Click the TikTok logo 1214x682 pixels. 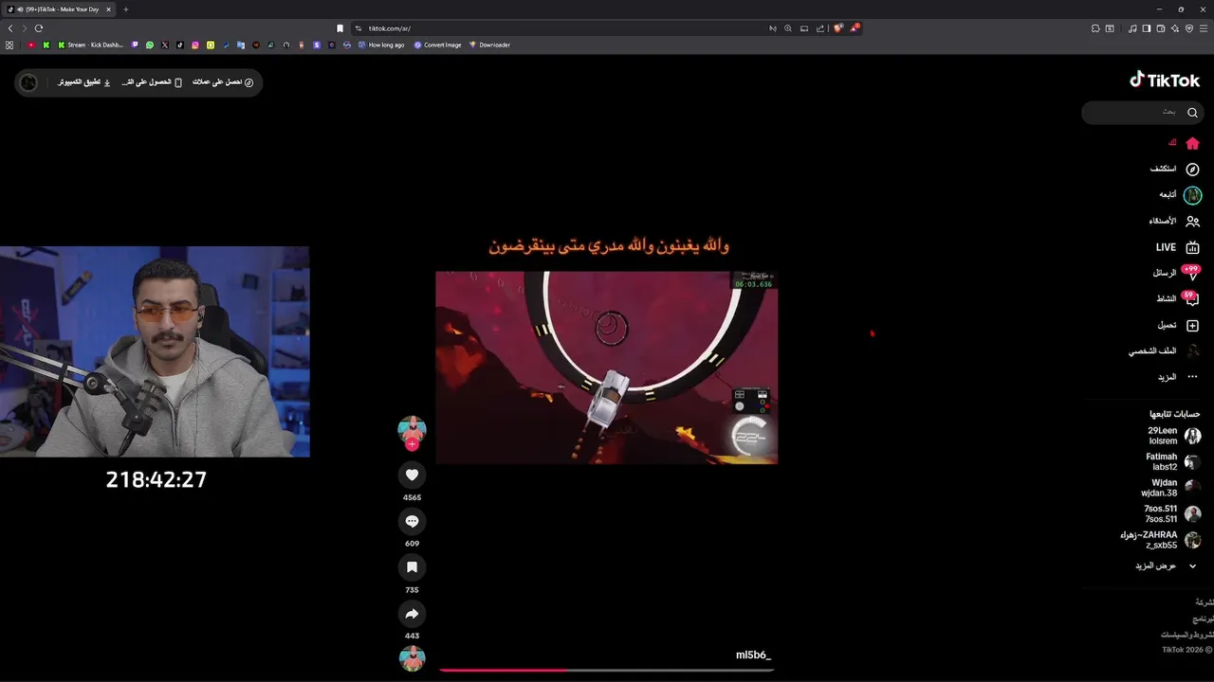pyautogui.click(x=1165, y=81)
